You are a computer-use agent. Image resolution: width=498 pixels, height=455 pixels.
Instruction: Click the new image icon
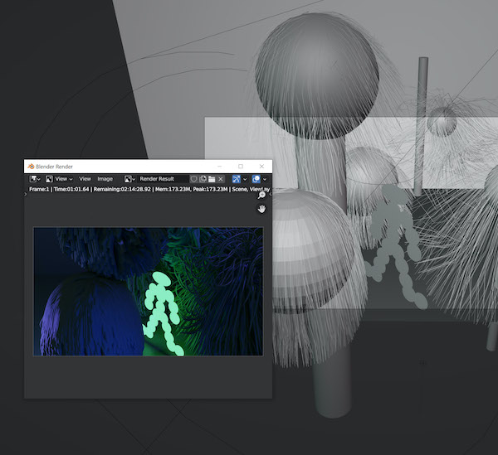tap(203, 179)
